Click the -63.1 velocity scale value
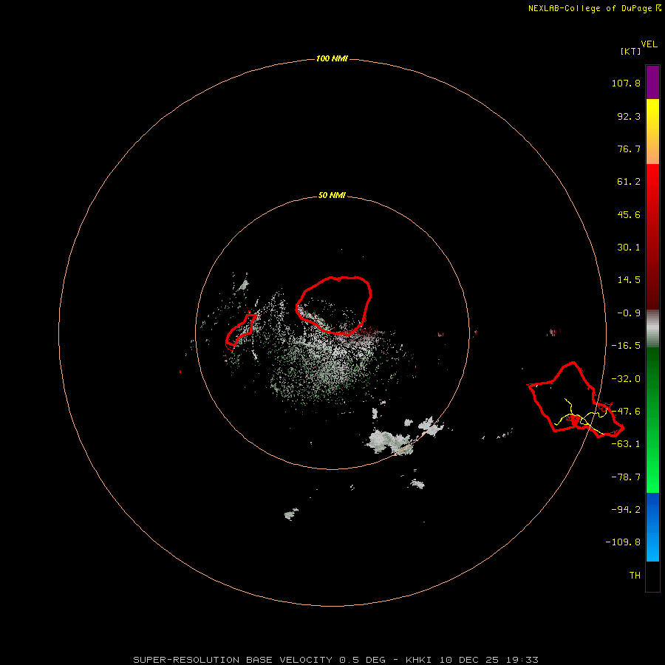Image resolution: width=665 pixels, height=665 pixels. (x=626, y=444)
